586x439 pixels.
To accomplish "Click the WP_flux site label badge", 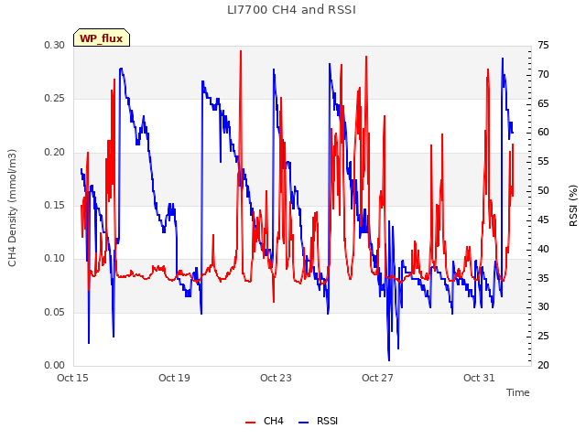I will tap(102, 37).
